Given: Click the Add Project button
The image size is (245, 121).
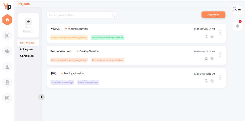Looking at the screenshot, I should [x=28, y=25].
